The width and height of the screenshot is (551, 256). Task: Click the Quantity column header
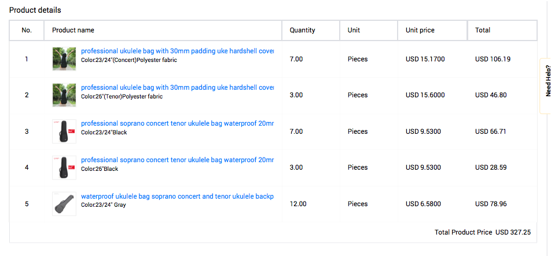[302, 30]
